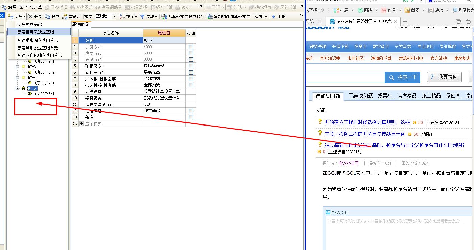Switch to the 已解决问题 tab
The width and height of the screenshot is (474, 250).
coord(361,96)
